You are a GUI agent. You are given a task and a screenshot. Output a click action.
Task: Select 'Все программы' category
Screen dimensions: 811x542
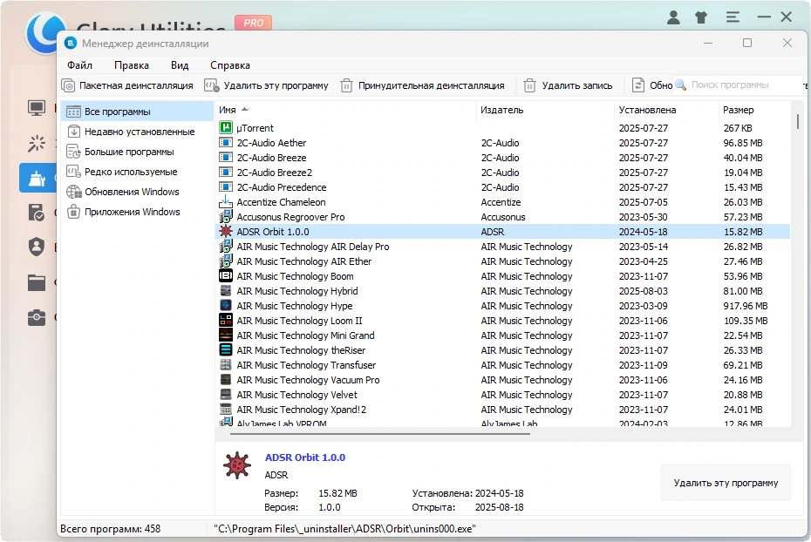click(137, 112)
